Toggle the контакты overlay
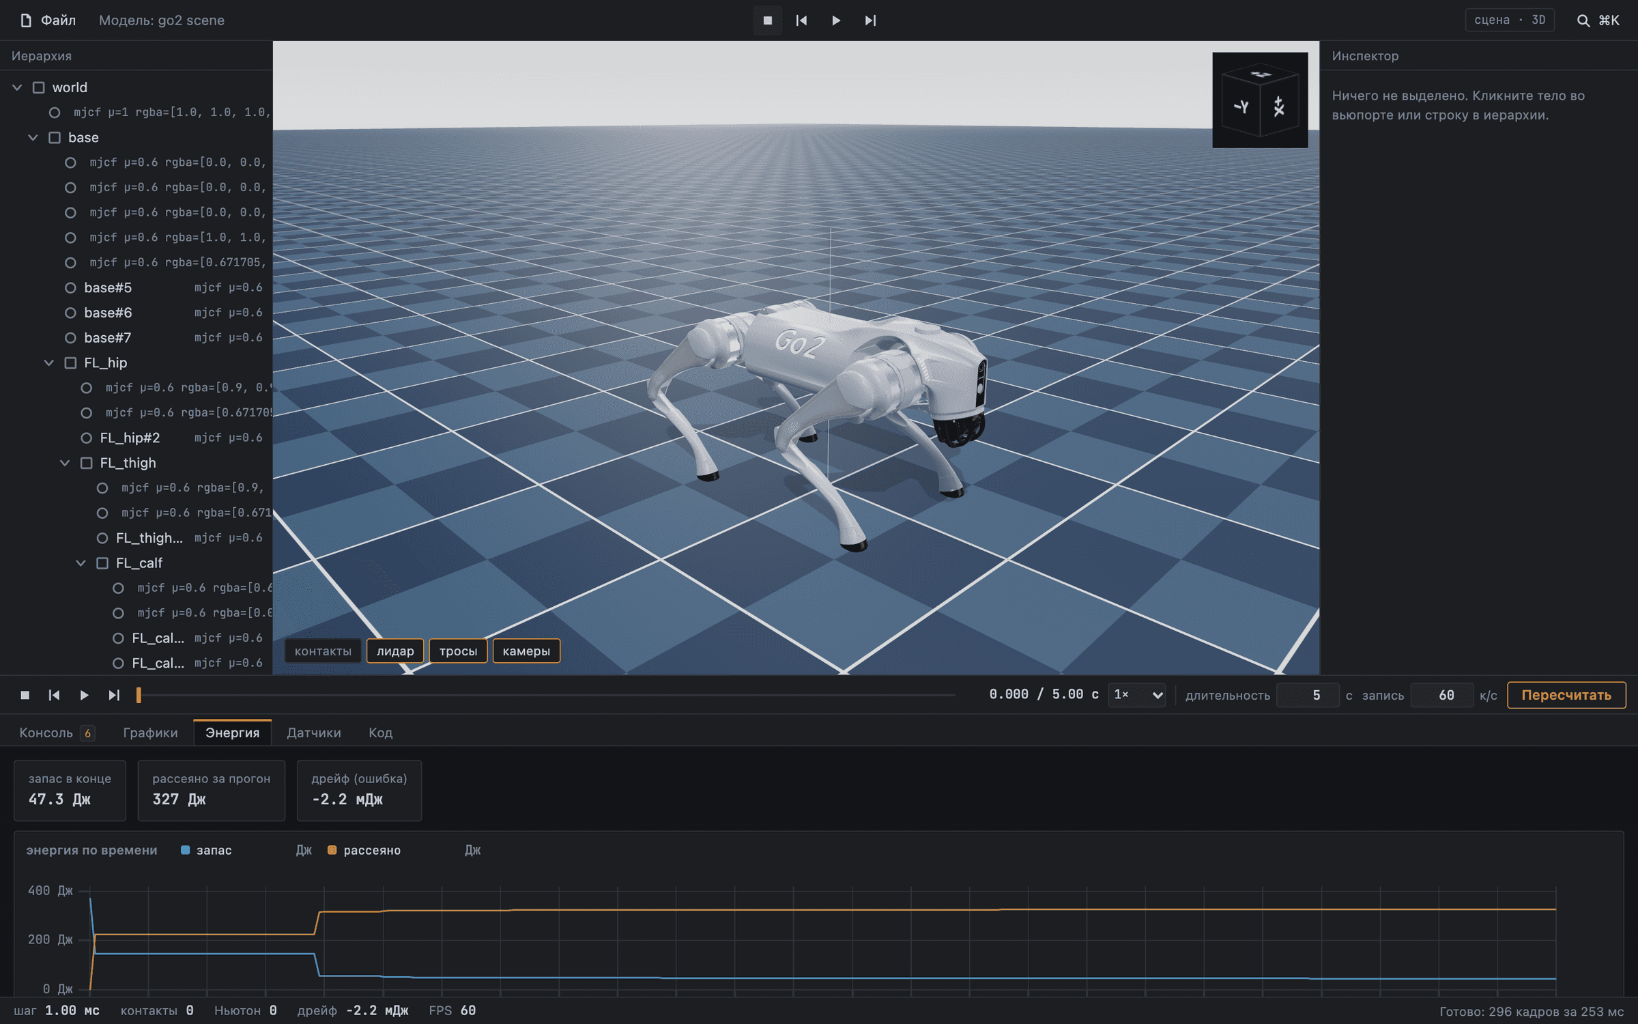The width and height of the screenshot is (1638, 1024). click(323, 651)
